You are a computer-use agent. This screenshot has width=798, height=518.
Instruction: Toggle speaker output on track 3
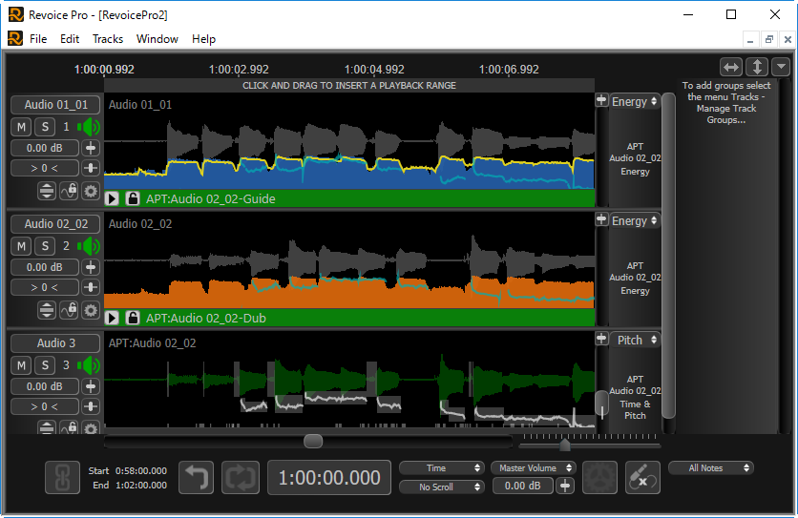coord(89,365)
